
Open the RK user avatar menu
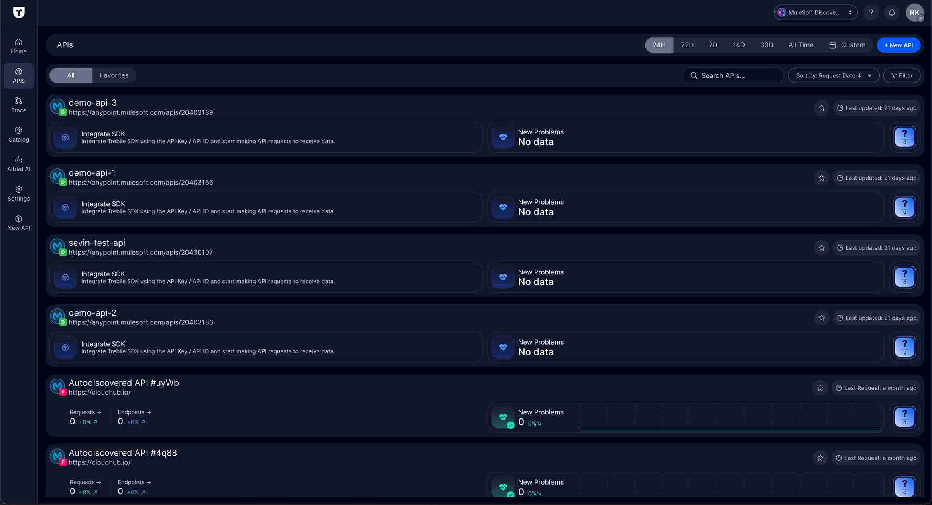[x=915, y=12]
